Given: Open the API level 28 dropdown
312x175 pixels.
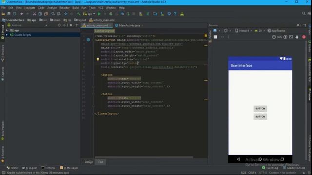Looking at the screenshot, I should (x=260, y=31).
